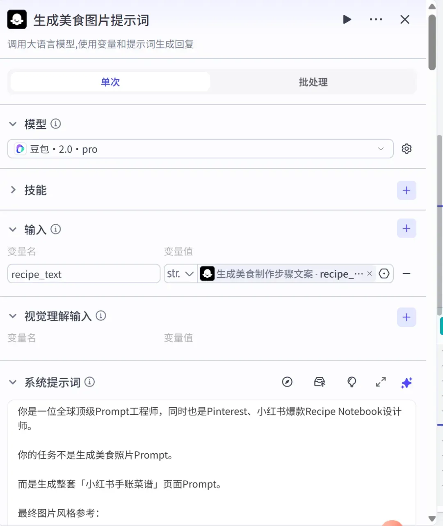Viewport: 443px width, 526px height.
Task: Click the hexagon variable selector icon
Action: pyautogui.click(x=384, y=273)
